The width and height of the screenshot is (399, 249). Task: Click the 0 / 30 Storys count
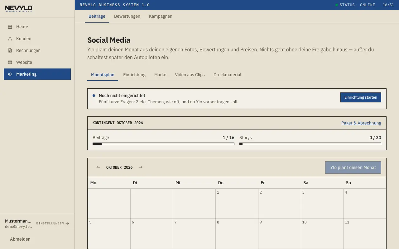tap(375, 138)
